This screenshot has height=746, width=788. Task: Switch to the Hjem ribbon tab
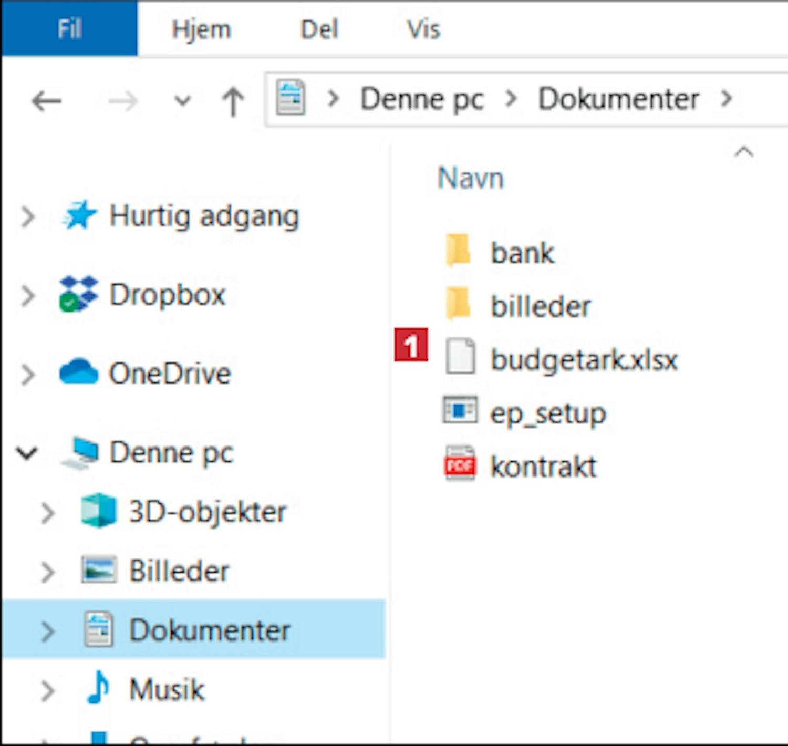(x=201, y=29)
